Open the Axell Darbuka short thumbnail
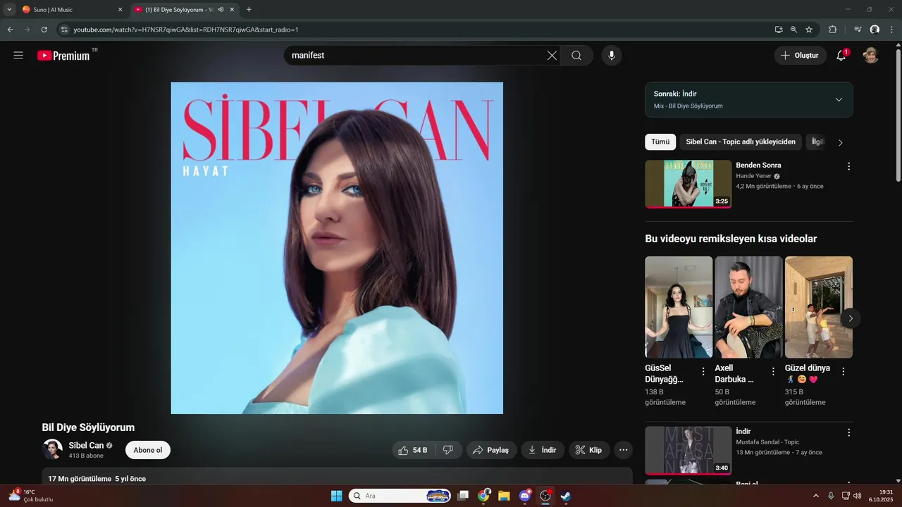Viewport: 902px width, 507px height. pyautogui.click(x=748, y=307)
